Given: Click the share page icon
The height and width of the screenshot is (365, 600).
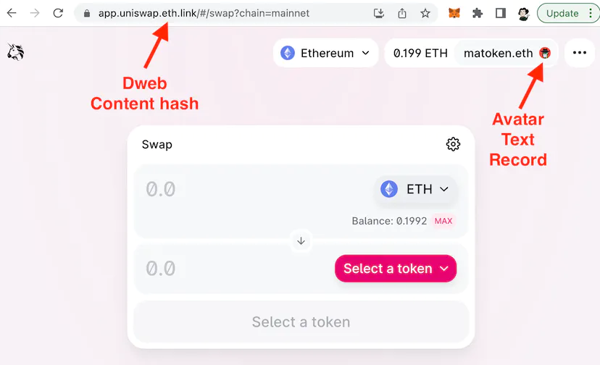Looking at the screenshot, I should pos(401,13).
